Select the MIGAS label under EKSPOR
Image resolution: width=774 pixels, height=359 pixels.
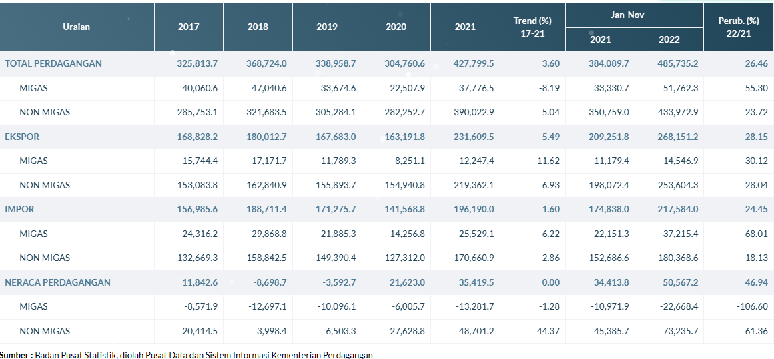pos(33,161)
